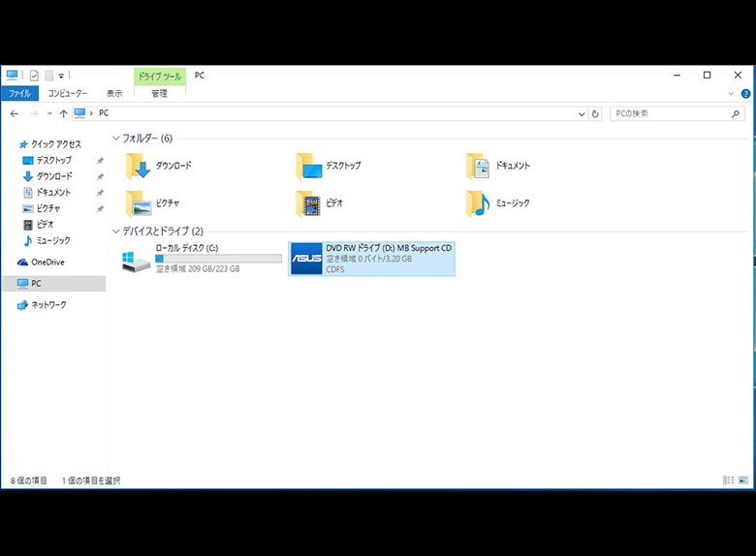Open help with the blue question mark icon
This screenshot has height=556, width=756.
745,94
